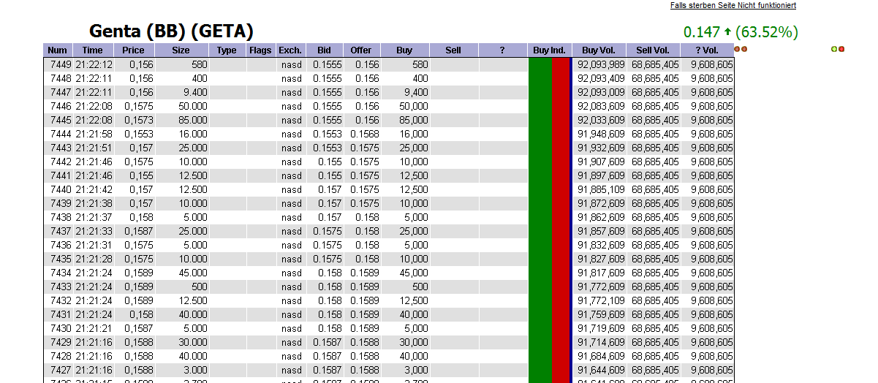Click the time 21:21:21
The width and height of the screenshot is (878, 383).
point(94,328)
